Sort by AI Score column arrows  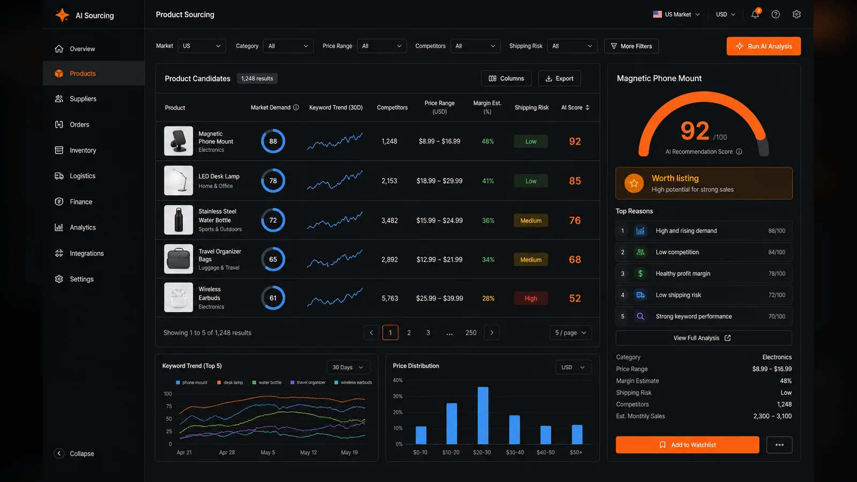coord(588,108)
